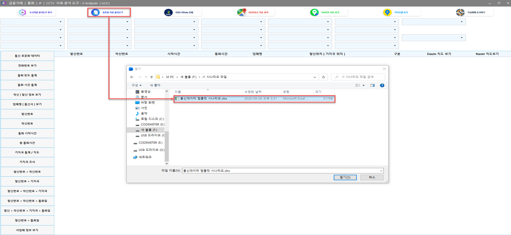Screen dimensions: 511x235
Task: Click the refresh icon in file dialog
Action: [x=324, y=77]
